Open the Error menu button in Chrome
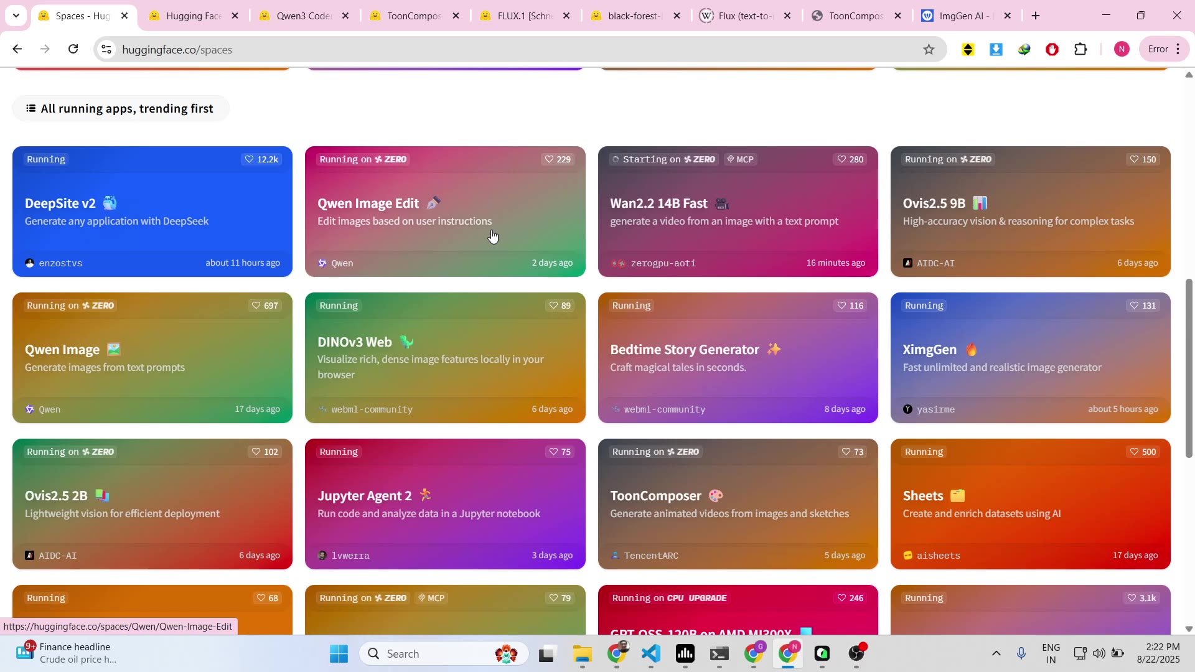Screen dimensions: 1195x672 (x=1164, y=49)
